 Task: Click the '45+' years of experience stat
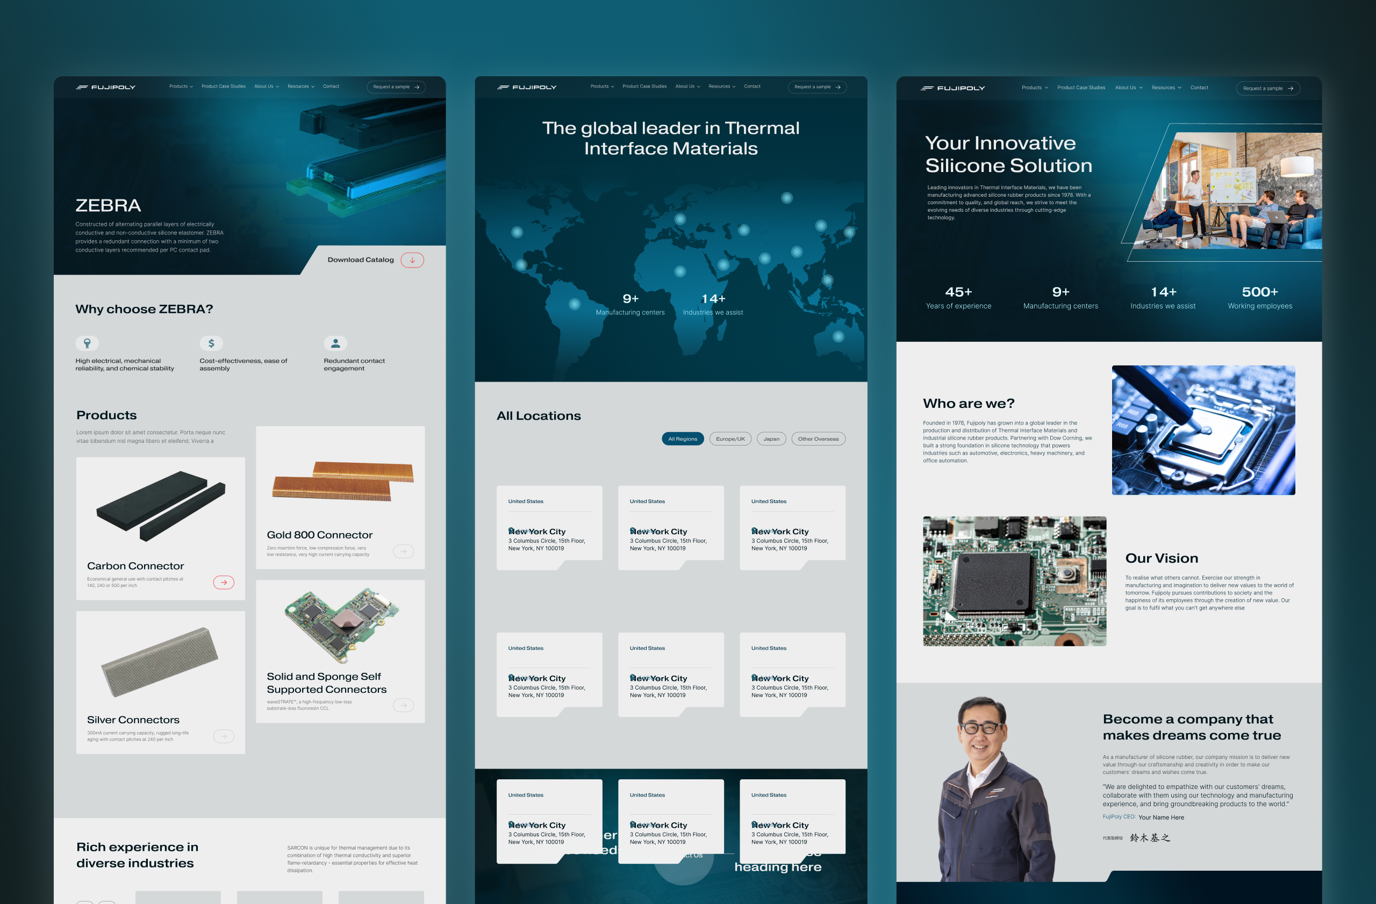958,298
